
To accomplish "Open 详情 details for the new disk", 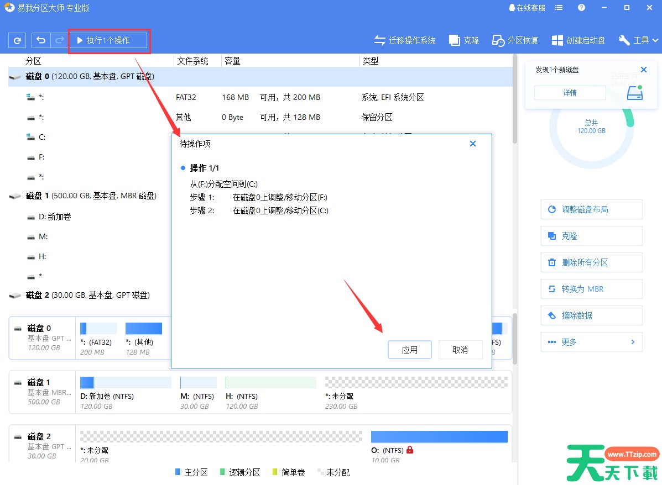I will tap(570, 92).
